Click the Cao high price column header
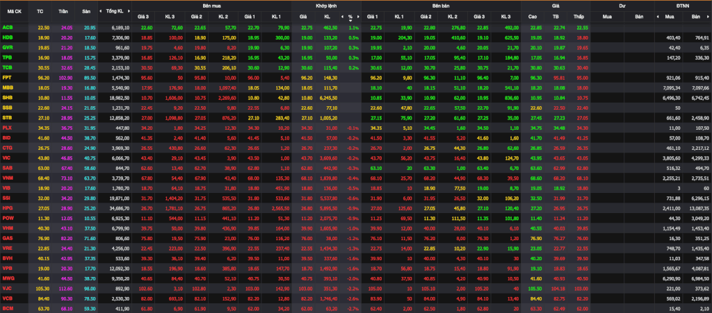 [533, 17]
